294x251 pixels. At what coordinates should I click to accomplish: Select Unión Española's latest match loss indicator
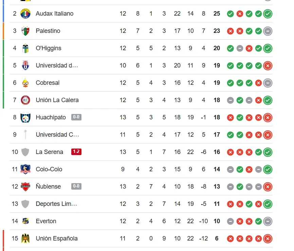[268, 239]
